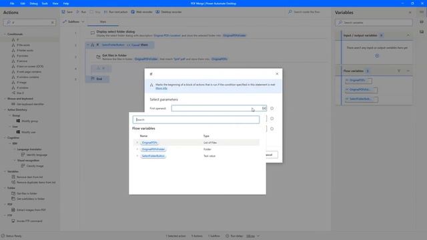Select Get subfolders in folder action
Screen dimensions: 427x240
pyautogui.click(x=31, y=199)
